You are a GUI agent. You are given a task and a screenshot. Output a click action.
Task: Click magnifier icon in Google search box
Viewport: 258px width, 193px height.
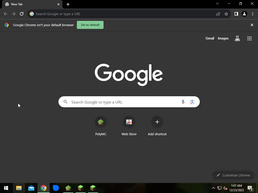[65, 102]
